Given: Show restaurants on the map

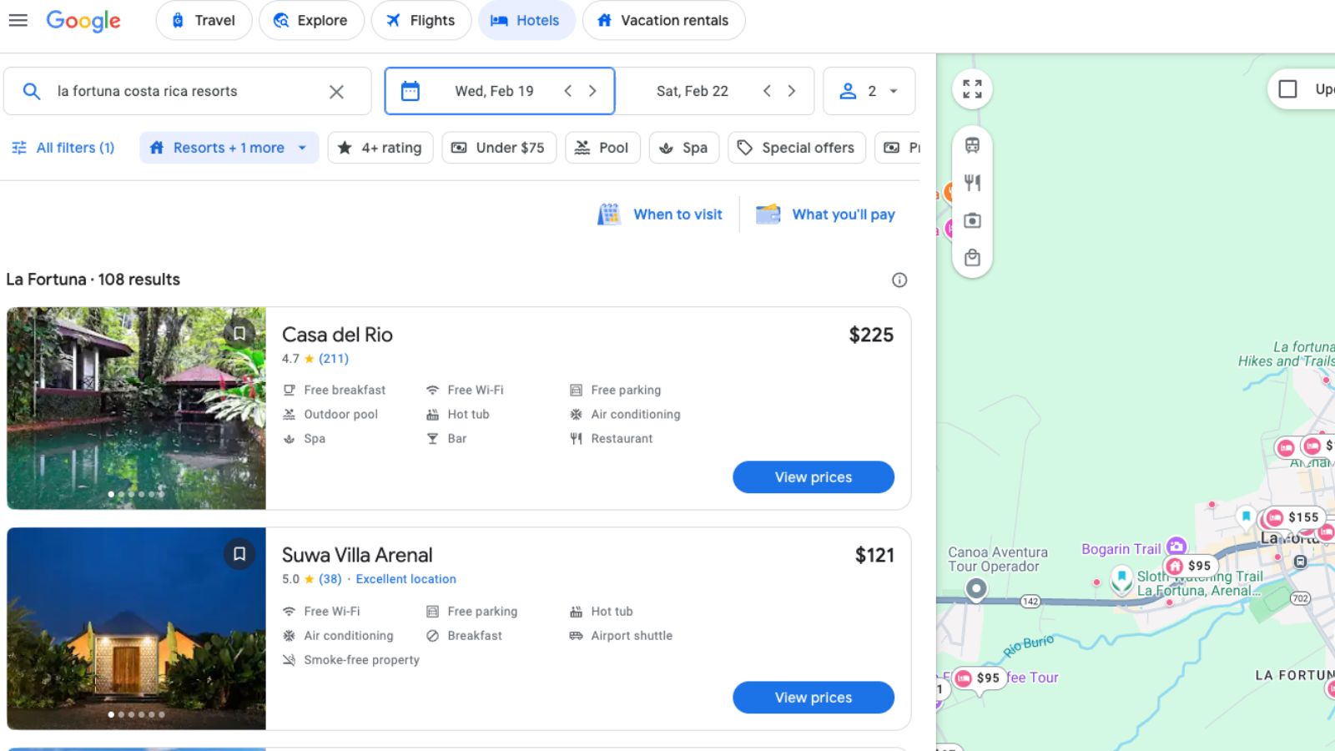Looking at the screenshot, I should click(971, 182).
